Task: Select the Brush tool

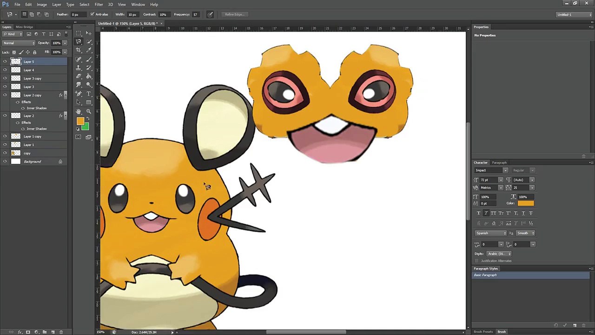Action: point(89,59)
